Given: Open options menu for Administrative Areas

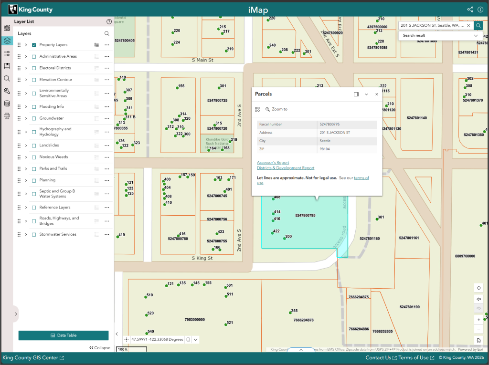Looking at the screenshot, I should click(107, 56).
